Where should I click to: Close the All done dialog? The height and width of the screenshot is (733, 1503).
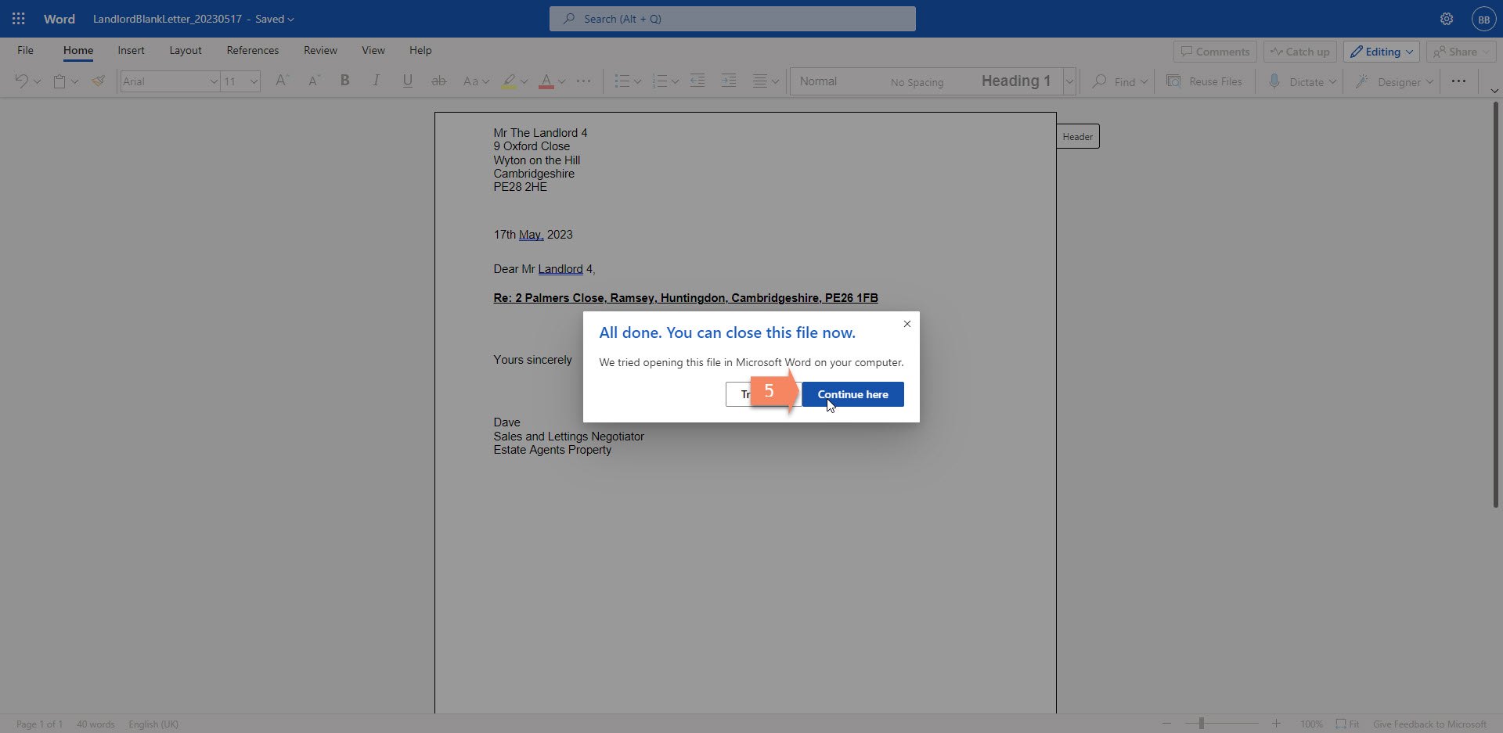click(906, 324)
